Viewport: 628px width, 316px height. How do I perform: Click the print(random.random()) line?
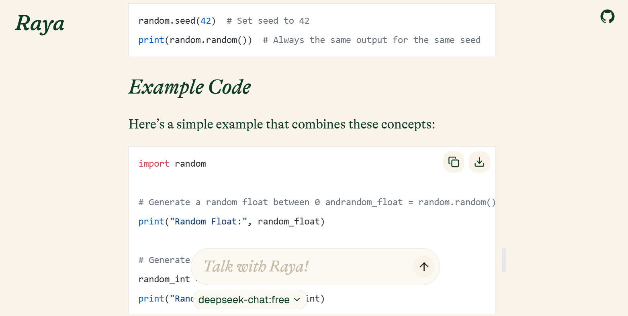click(x=195, y=40)
